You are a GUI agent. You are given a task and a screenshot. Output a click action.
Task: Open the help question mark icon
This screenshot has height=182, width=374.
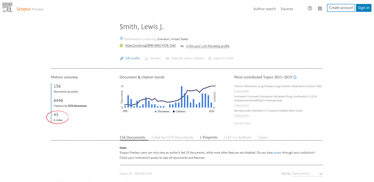click(310, 8)
